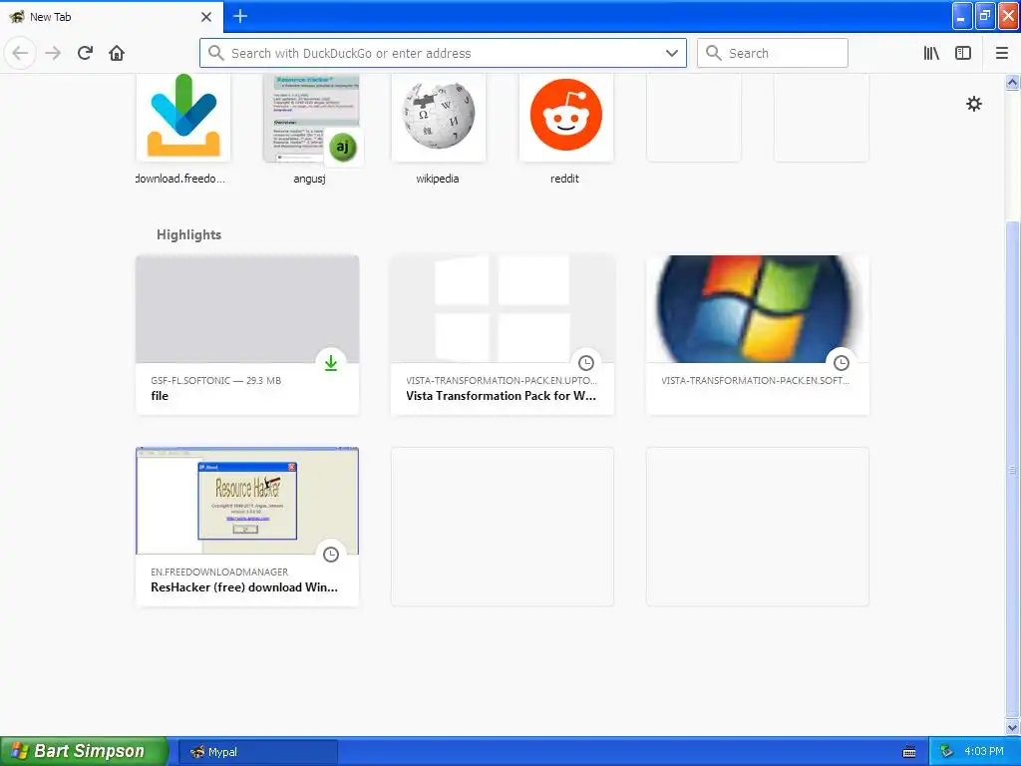Viewport: 1021px width, 766px height.
Task: Click the wikipedia label text
Action: click(438, 179)
